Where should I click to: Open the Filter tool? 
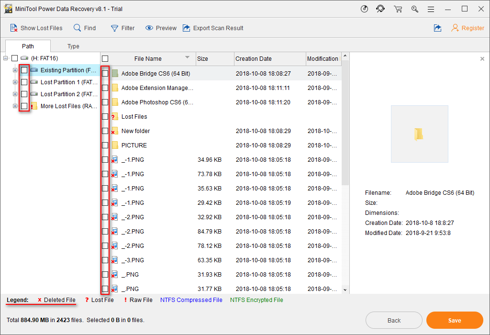click(x=122, y=28)
